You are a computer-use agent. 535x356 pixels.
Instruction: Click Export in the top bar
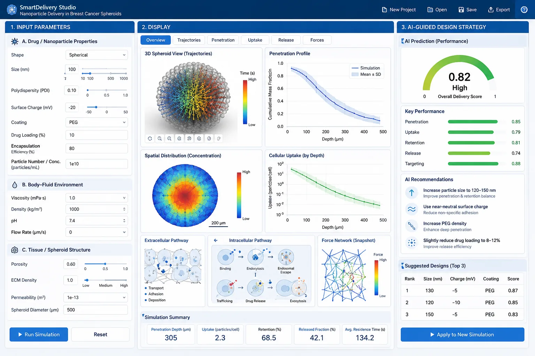coord(499,10)
